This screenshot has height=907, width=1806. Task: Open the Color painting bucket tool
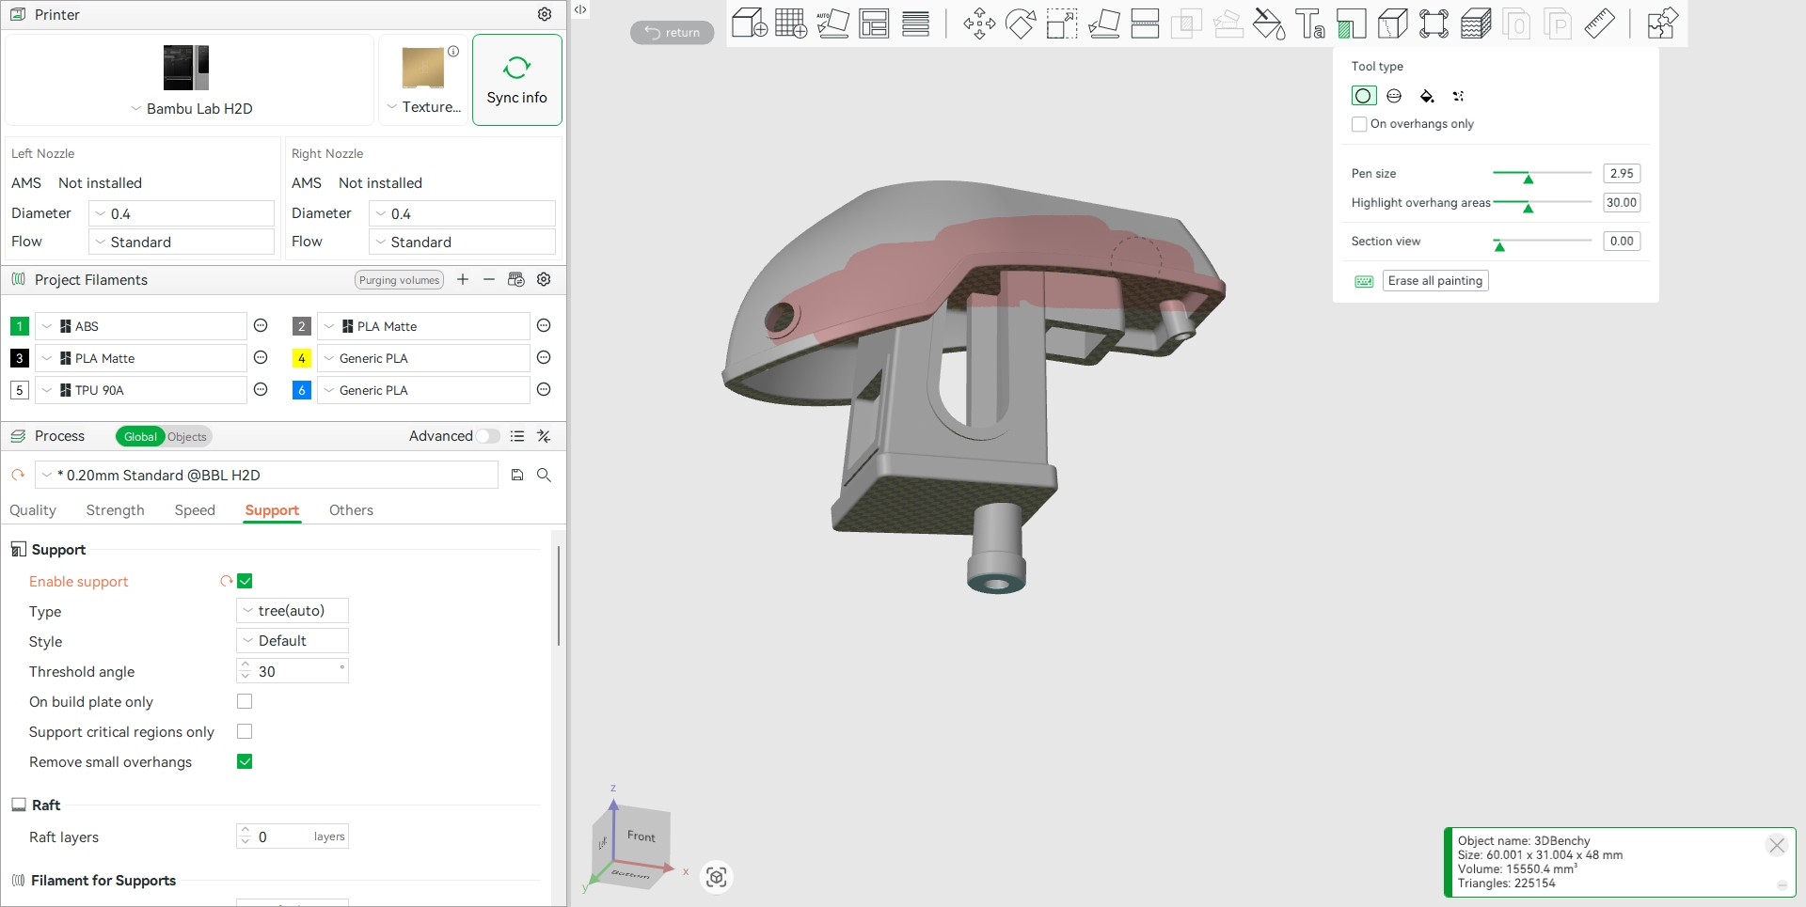tap(1269, 23)
